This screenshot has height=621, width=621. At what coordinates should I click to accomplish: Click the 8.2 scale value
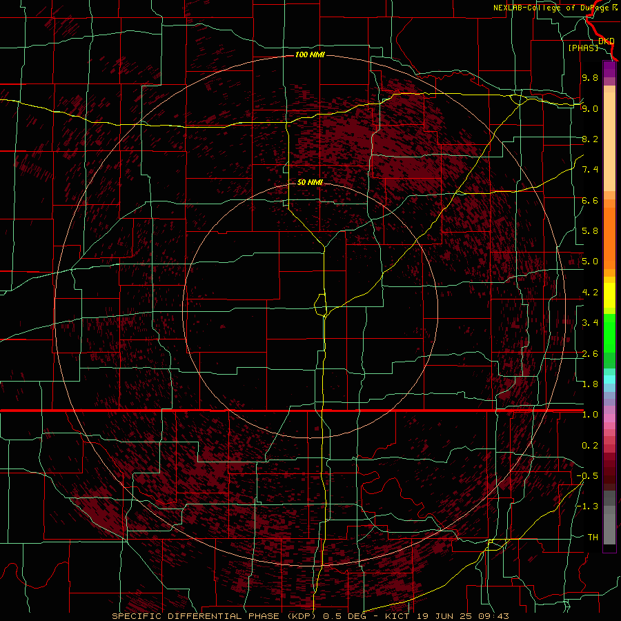click(590, 139)
